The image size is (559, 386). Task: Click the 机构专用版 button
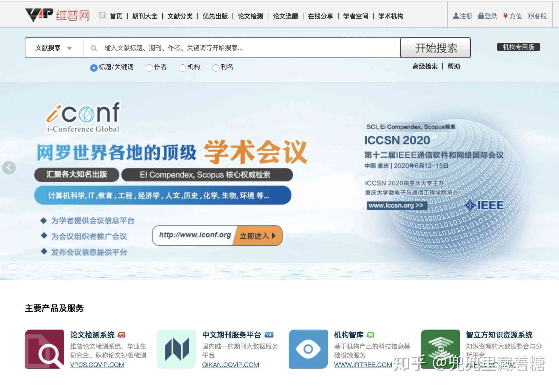click(x=518, y=47)
